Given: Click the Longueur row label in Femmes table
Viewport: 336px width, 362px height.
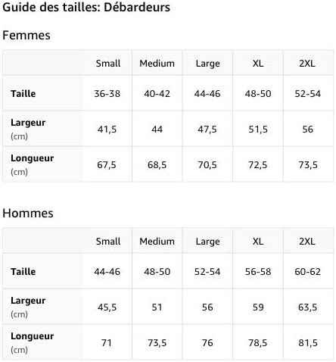Looking at the screenshot, I should (x=33, y=158).
